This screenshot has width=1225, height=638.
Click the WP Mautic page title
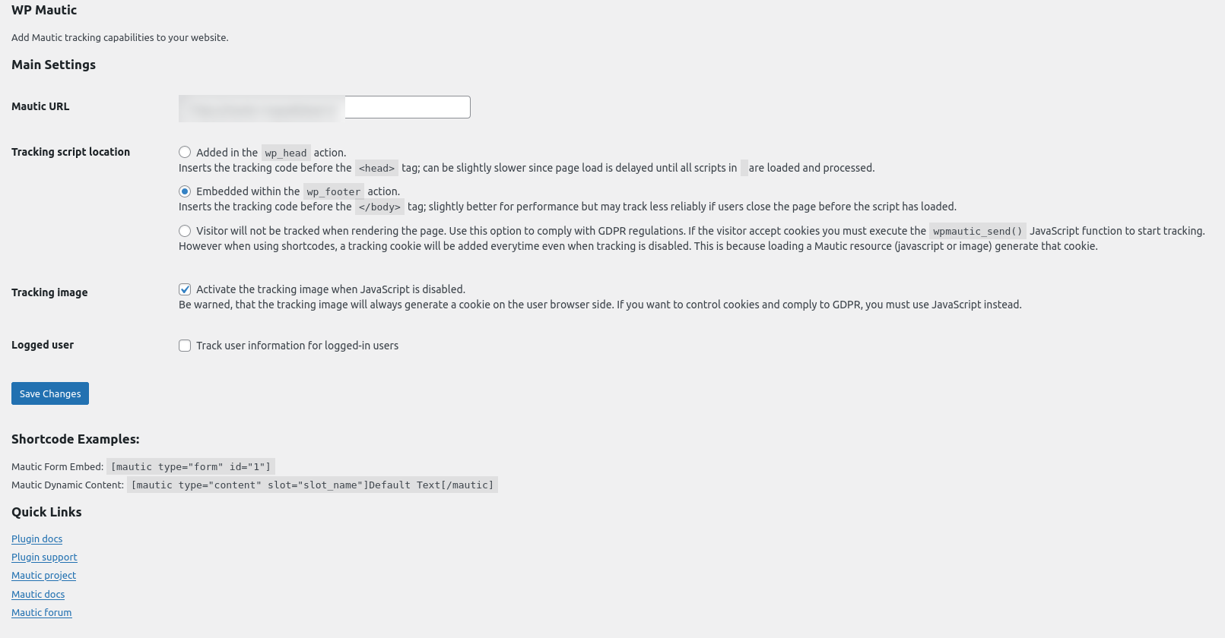43,10
